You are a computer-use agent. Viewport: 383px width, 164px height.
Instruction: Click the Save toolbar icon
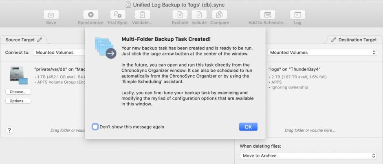pos(51,15)
